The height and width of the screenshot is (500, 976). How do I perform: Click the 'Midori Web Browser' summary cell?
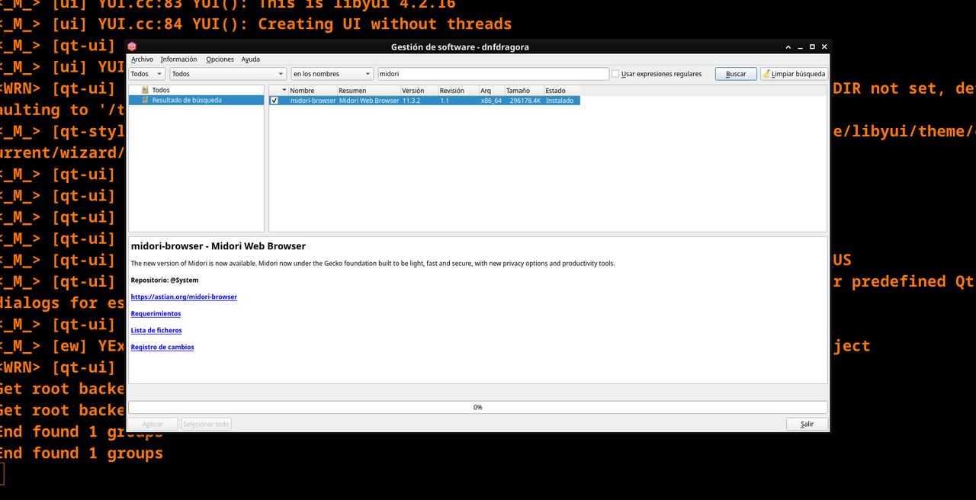click(369, 101)
